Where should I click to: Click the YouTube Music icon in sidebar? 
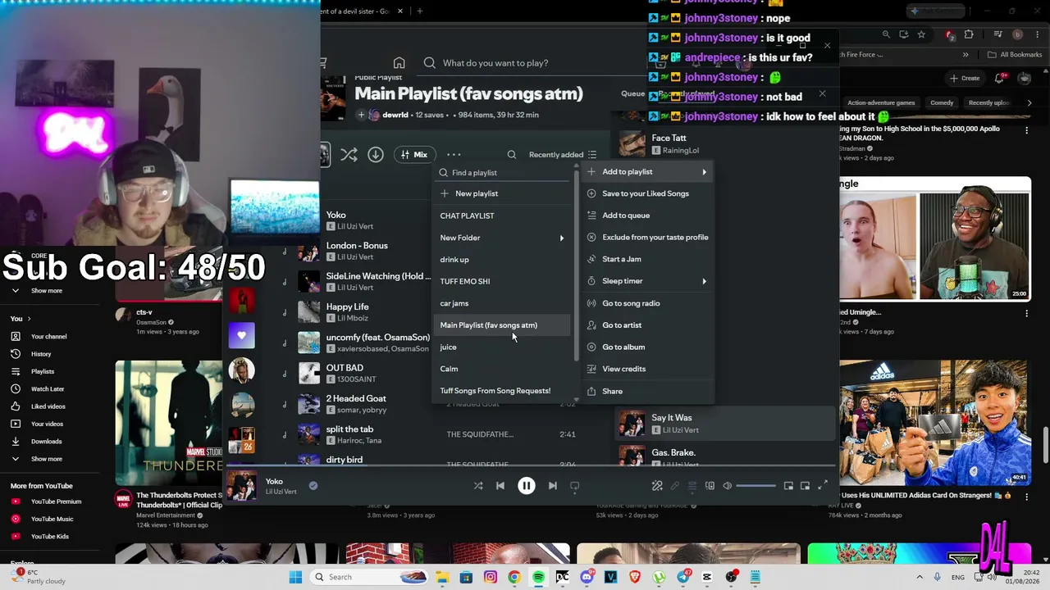pos(15,519)
